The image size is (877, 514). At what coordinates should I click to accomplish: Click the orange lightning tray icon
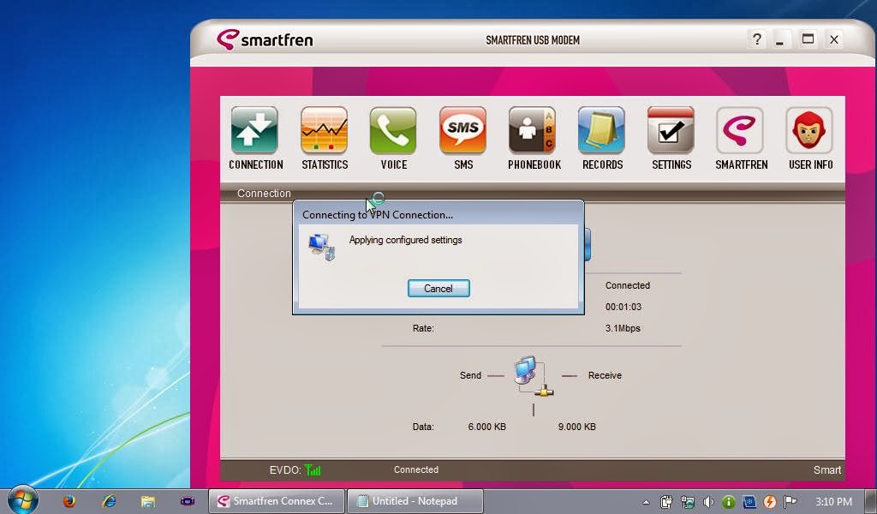[770, 502]
